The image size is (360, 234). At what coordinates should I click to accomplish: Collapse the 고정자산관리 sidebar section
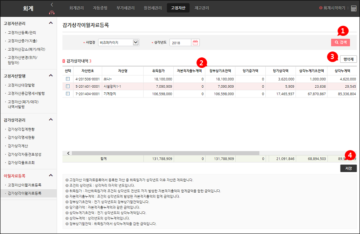coord(51,23)
